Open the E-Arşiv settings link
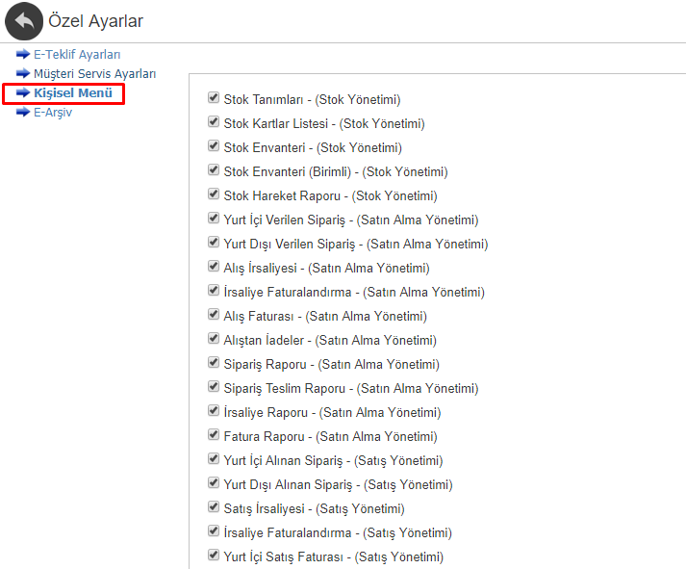This screenshot has width=686, height=569. (x=53, y=112)
